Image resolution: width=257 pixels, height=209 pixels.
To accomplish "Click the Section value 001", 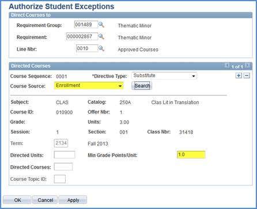I will [123, 132].
